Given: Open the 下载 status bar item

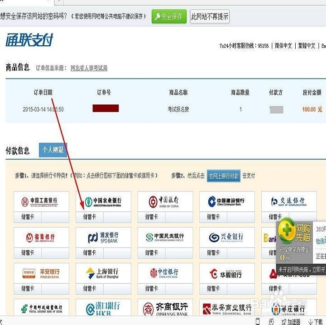Looking at the screenshot, I should (316, 322).
